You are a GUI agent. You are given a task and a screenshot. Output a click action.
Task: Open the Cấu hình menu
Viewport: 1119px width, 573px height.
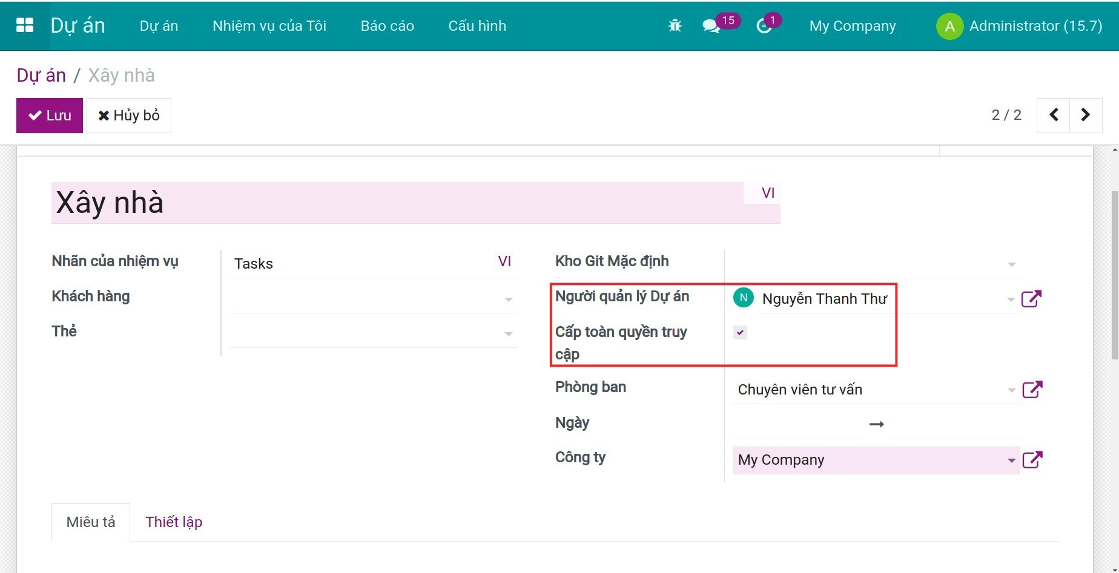tap(477, 26)
